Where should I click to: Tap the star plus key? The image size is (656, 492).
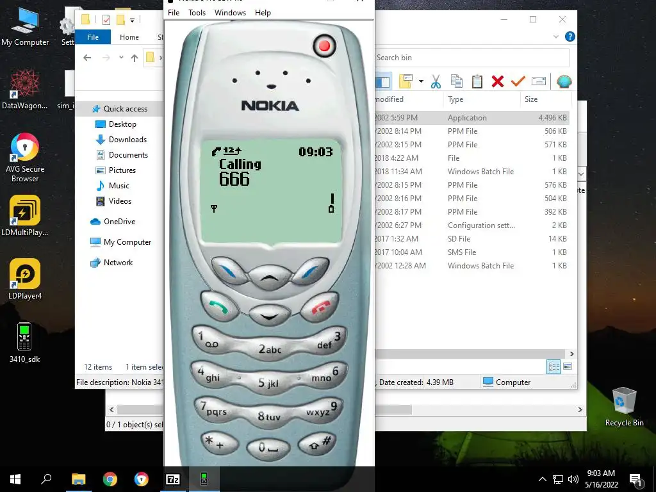point(219,443)
